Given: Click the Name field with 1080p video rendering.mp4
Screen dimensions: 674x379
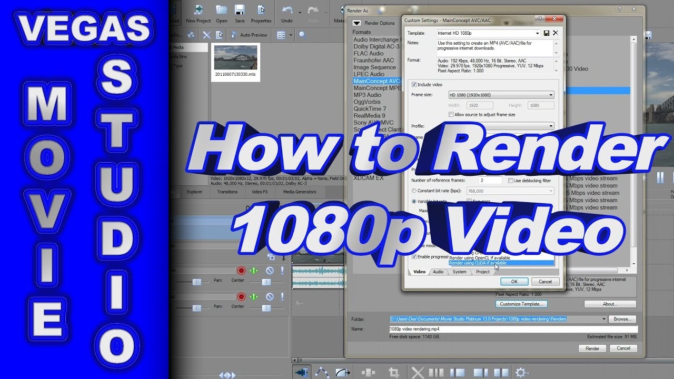Looking at the screenshot, I should pos(513,329).
